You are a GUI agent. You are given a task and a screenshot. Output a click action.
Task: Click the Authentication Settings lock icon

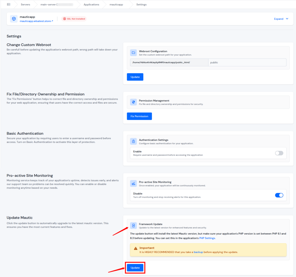pos(133,141)
